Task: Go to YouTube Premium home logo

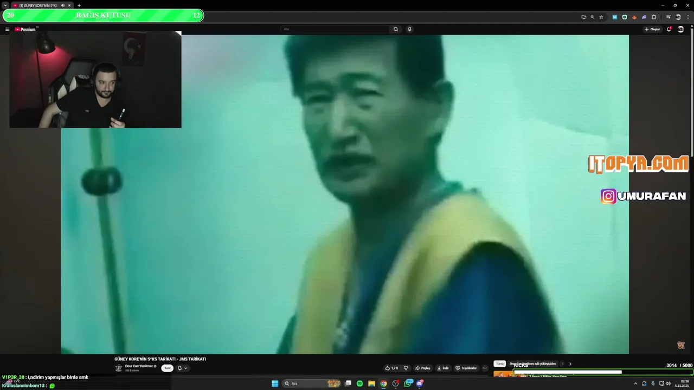Action: pos(25,29)
